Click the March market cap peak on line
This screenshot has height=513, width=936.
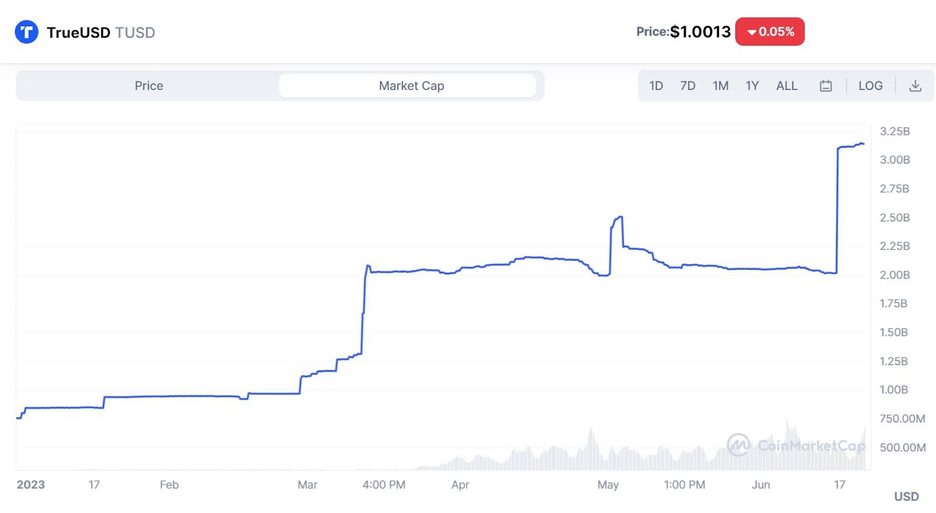(x=368, y=266)
